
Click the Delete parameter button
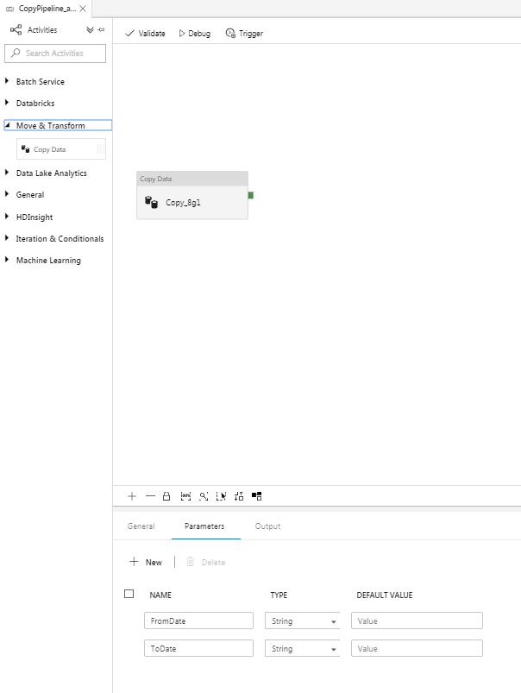(x=205, y=562)
